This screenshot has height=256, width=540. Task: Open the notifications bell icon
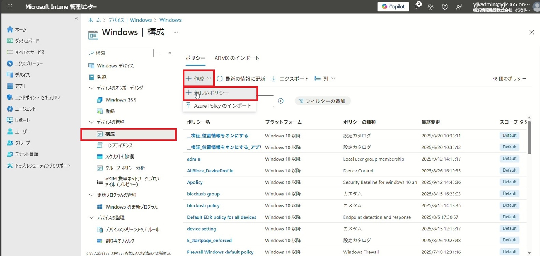[x=417, y=7]
